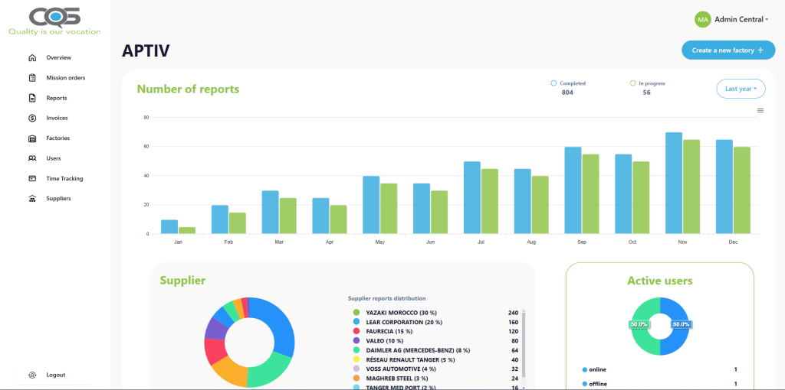Open the Last year period dropdown
This screenshot has width=785, height=390.
pos(741,89)
